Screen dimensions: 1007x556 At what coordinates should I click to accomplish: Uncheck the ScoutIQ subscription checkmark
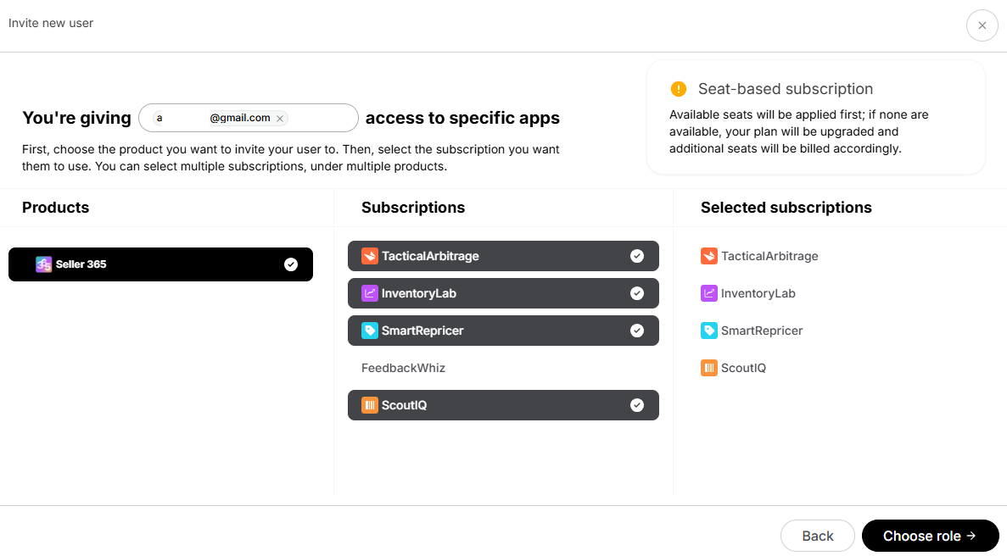click(x=637, y=405)
